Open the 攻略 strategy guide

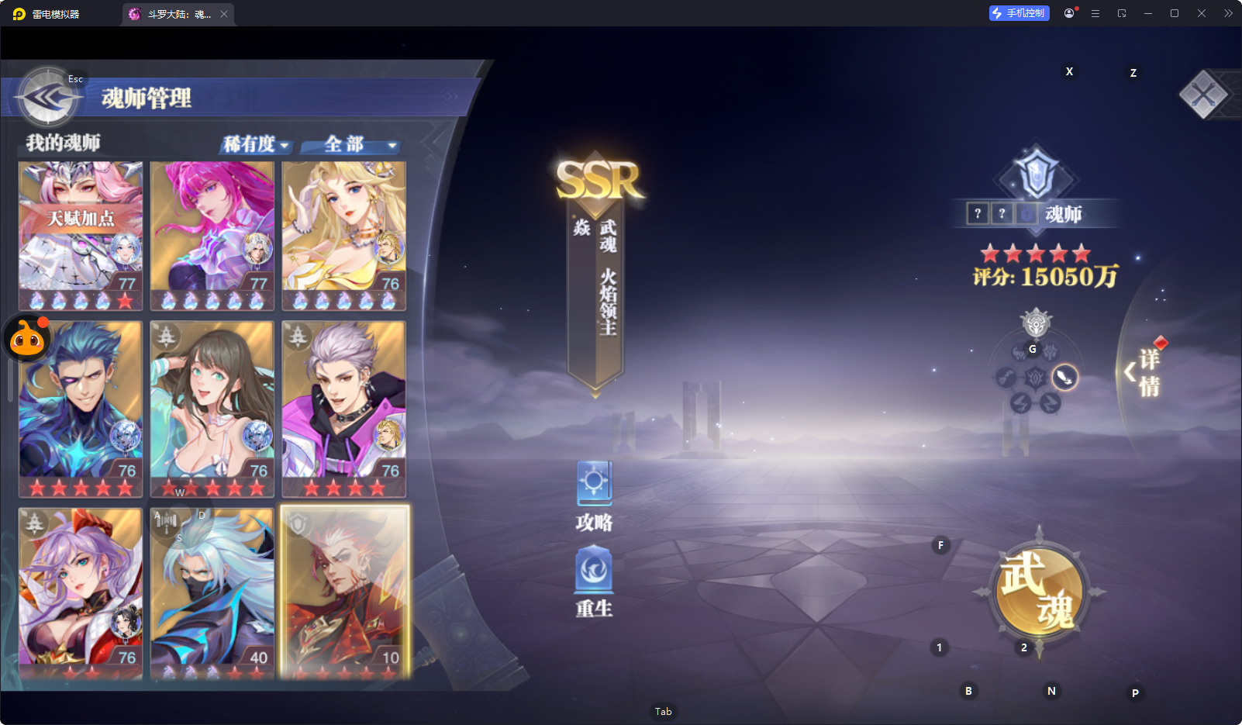tap(595, 497)
